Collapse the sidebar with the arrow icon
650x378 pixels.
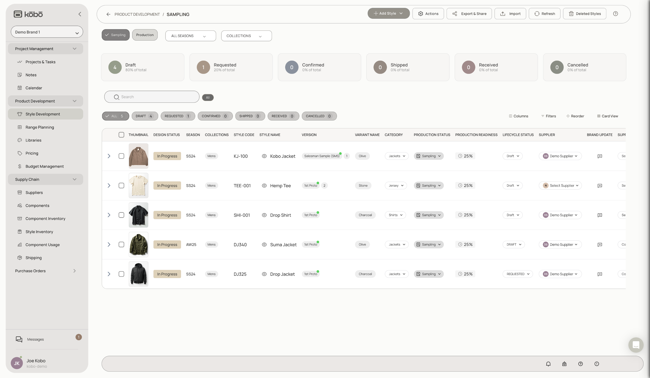pyautogui.click(x=80, y=14)
